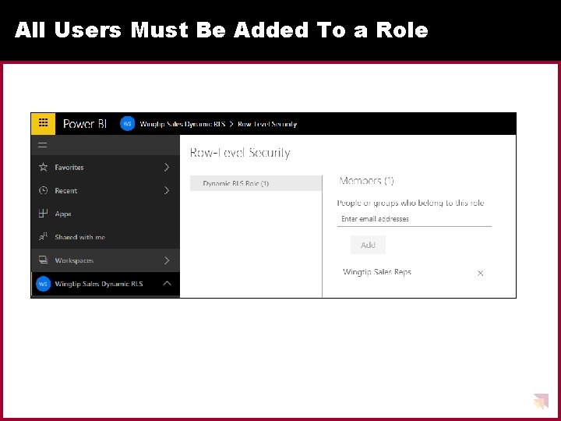561x421 pixels.
Task: Collapse the navigation pane hamburger icon
Action: pyautogui.click(x=43, y=145)
